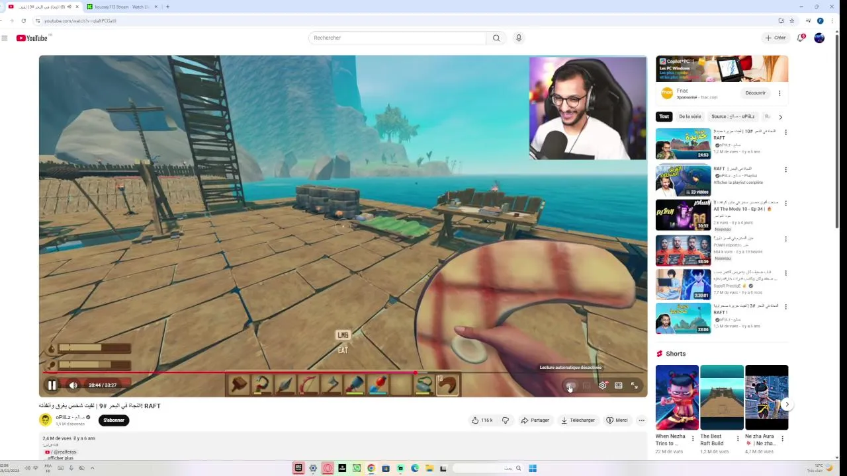Open YouTube hamburger guide menu
This screenshot has height=476, width=847.
(5, 38)
